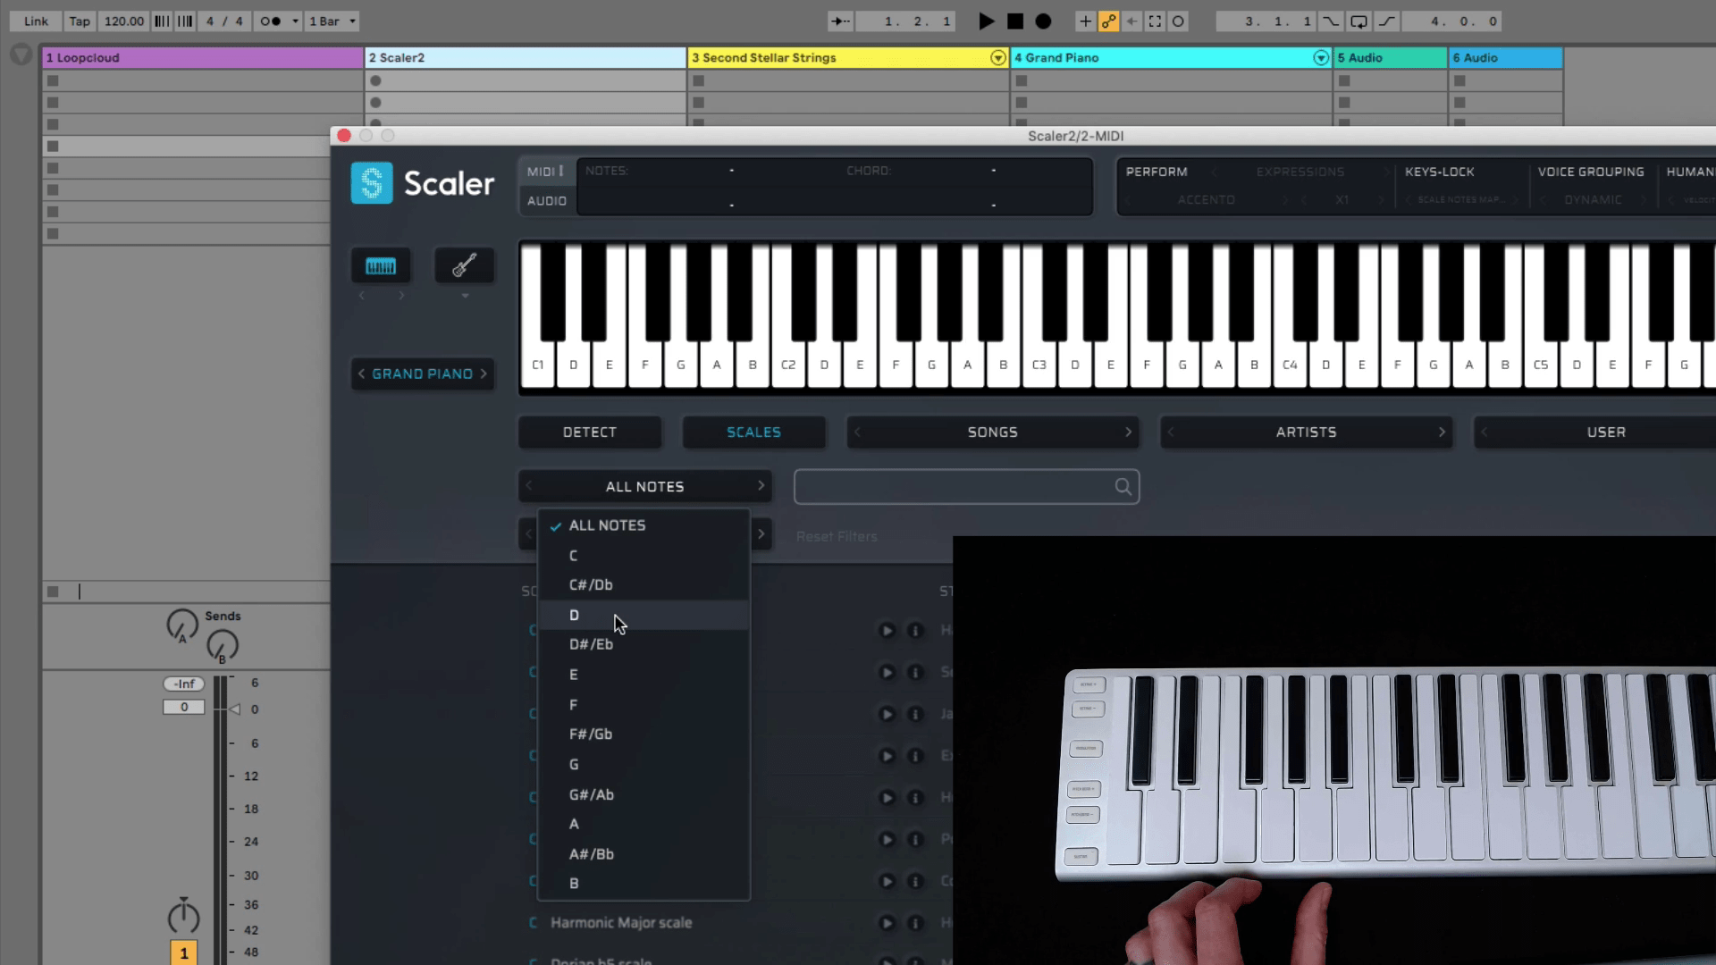Adjust the Send A knob
Viewport: 1716px width, 965px height.
click(x=182, y=625)
